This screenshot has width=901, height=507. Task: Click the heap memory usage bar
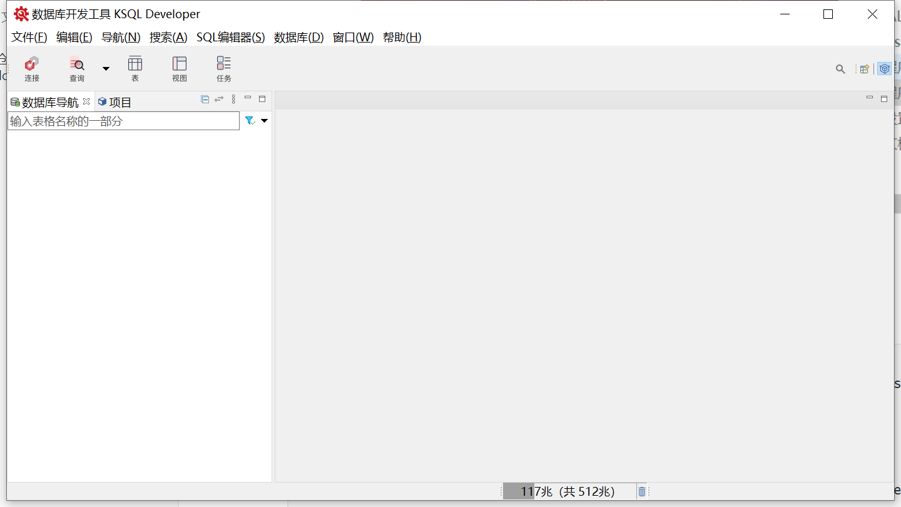pos(568,491)
